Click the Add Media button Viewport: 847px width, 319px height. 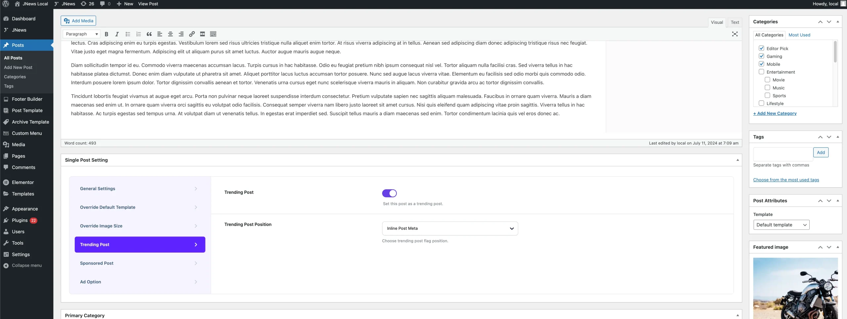(78, 21)
